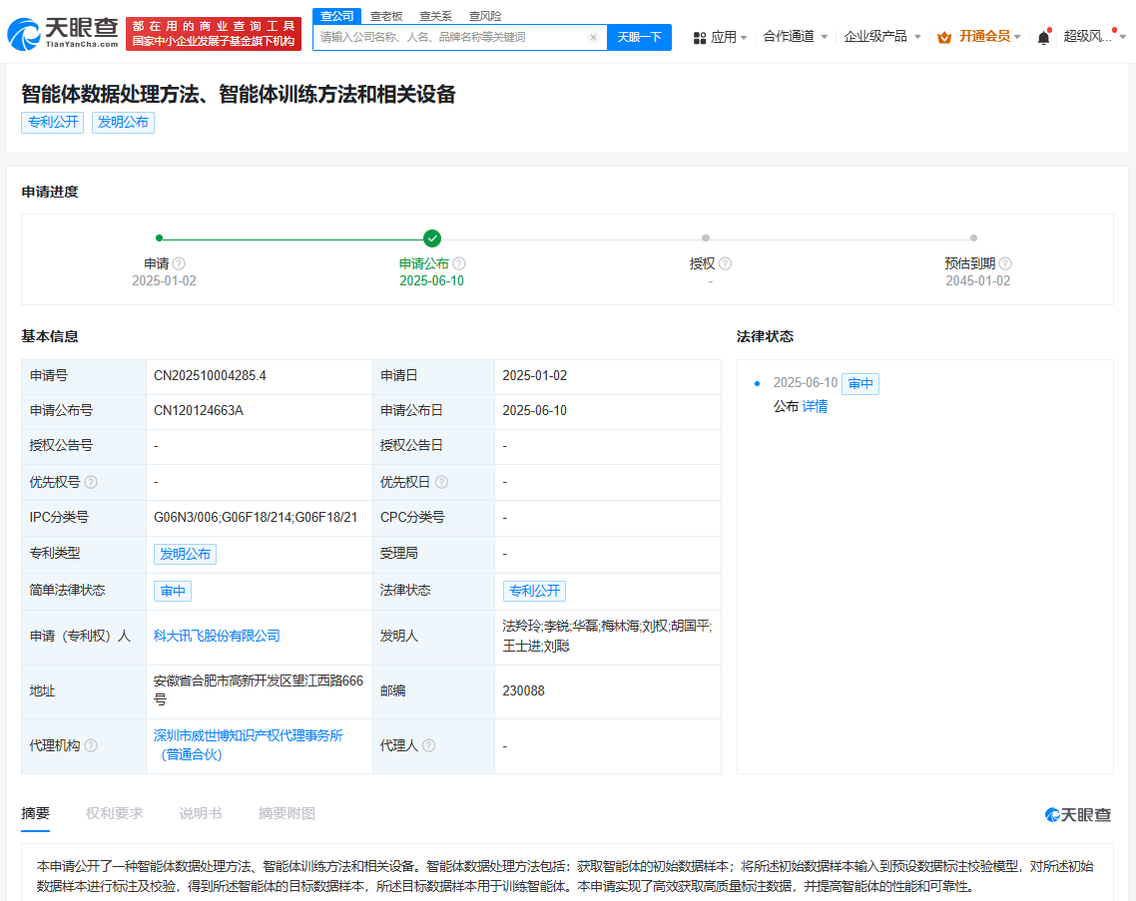
Task: Open 科大讯飞股份有限公司 applicant link
Action: tap(217, 636)
